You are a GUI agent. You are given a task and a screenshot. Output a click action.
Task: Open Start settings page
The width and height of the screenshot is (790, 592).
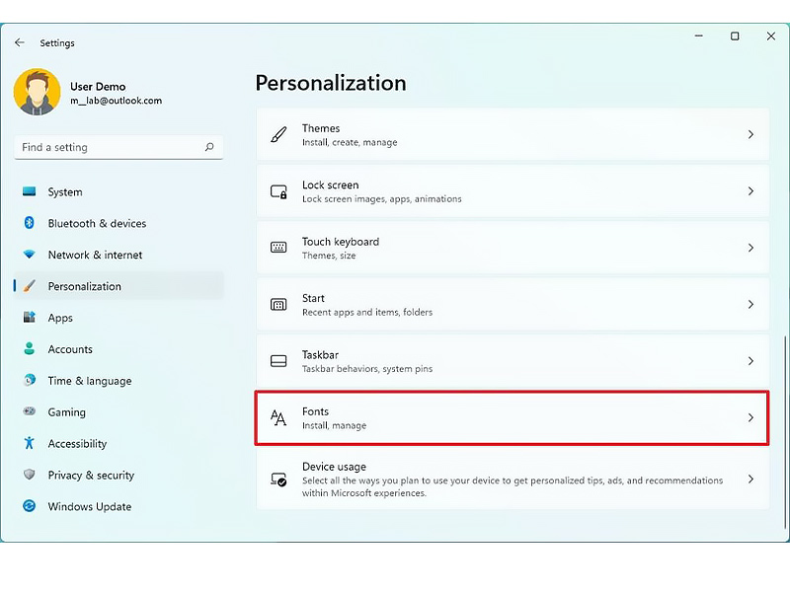point(513,305)
